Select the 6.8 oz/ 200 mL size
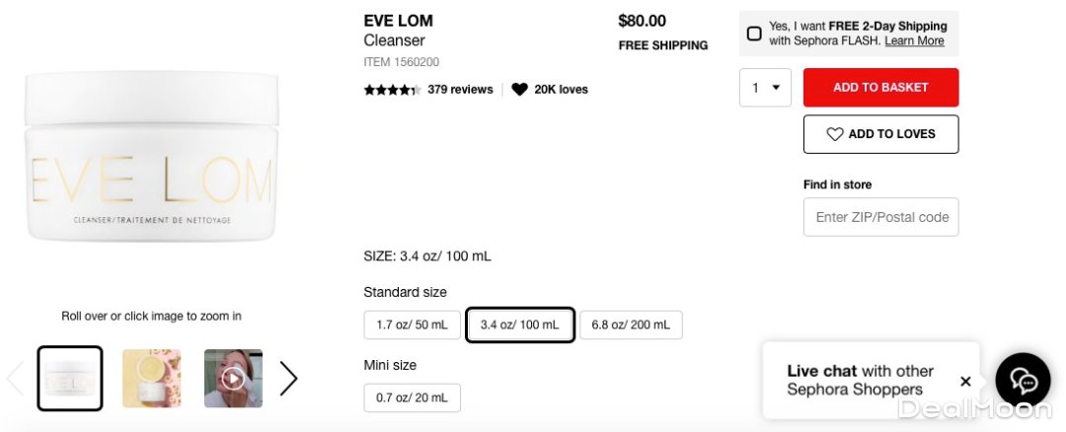 630,324
